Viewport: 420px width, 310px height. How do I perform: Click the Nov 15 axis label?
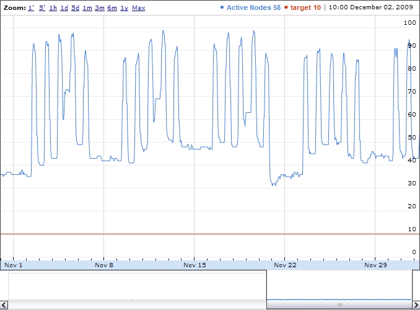click(195, 265)
